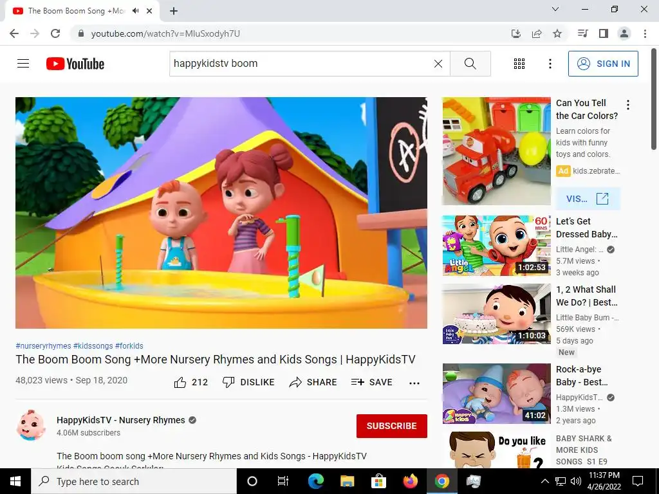Mute the tab via speaker icon
Screen dimensions: 659x494
pos(135,11)
